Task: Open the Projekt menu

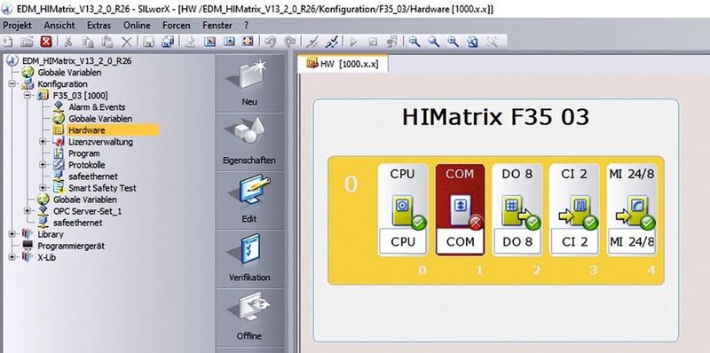Action: (x=17, y=26)
